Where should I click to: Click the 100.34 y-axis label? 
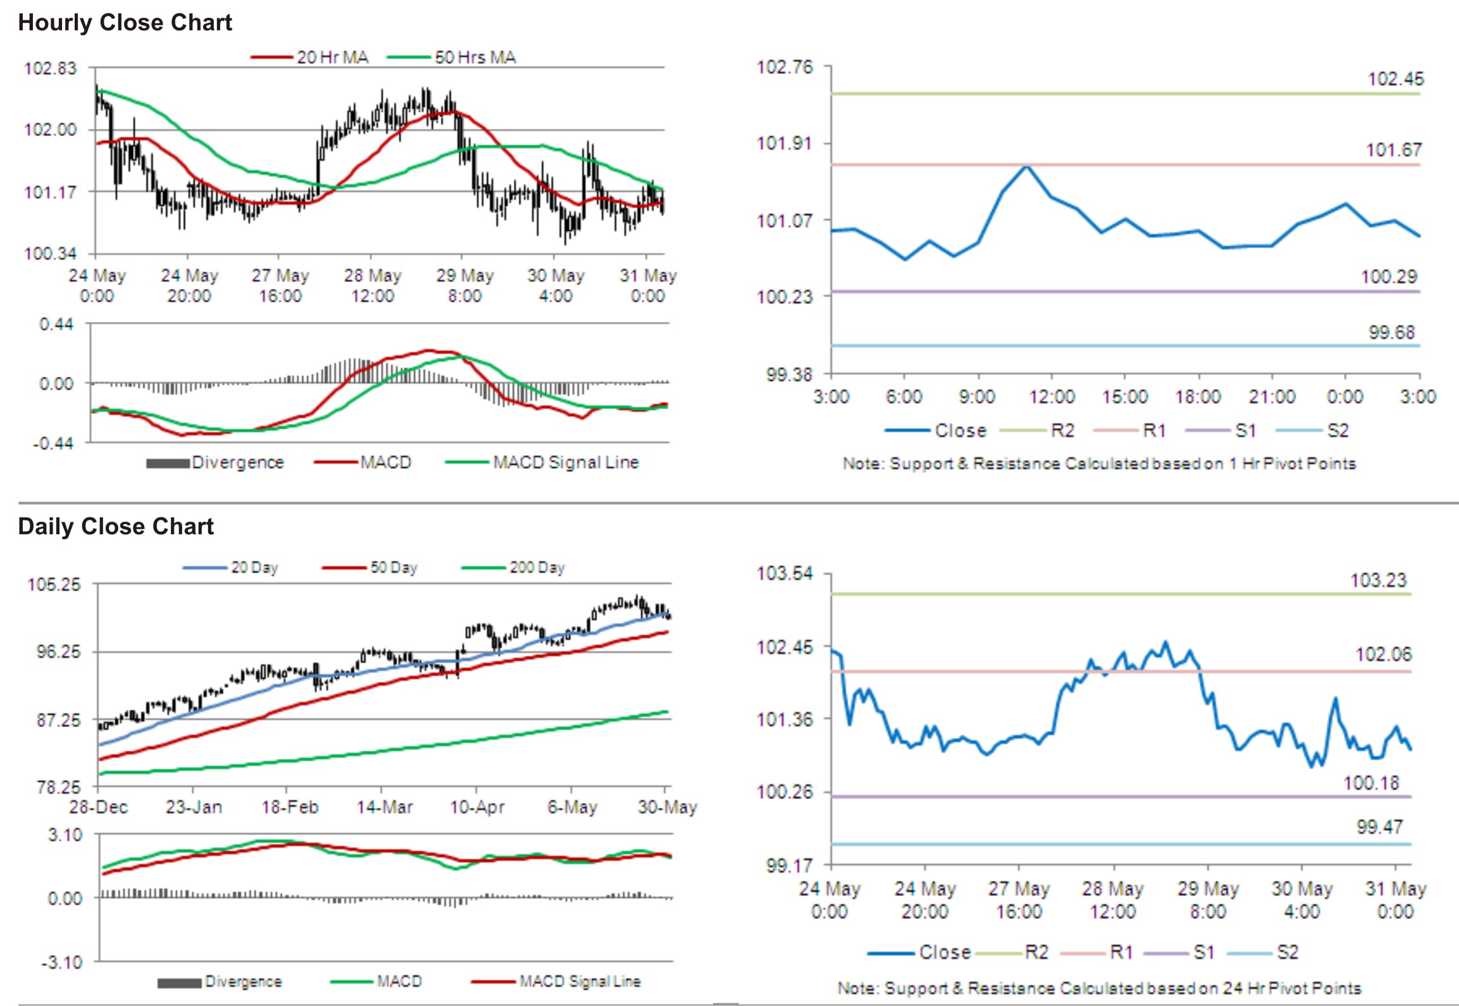point(50,254)
